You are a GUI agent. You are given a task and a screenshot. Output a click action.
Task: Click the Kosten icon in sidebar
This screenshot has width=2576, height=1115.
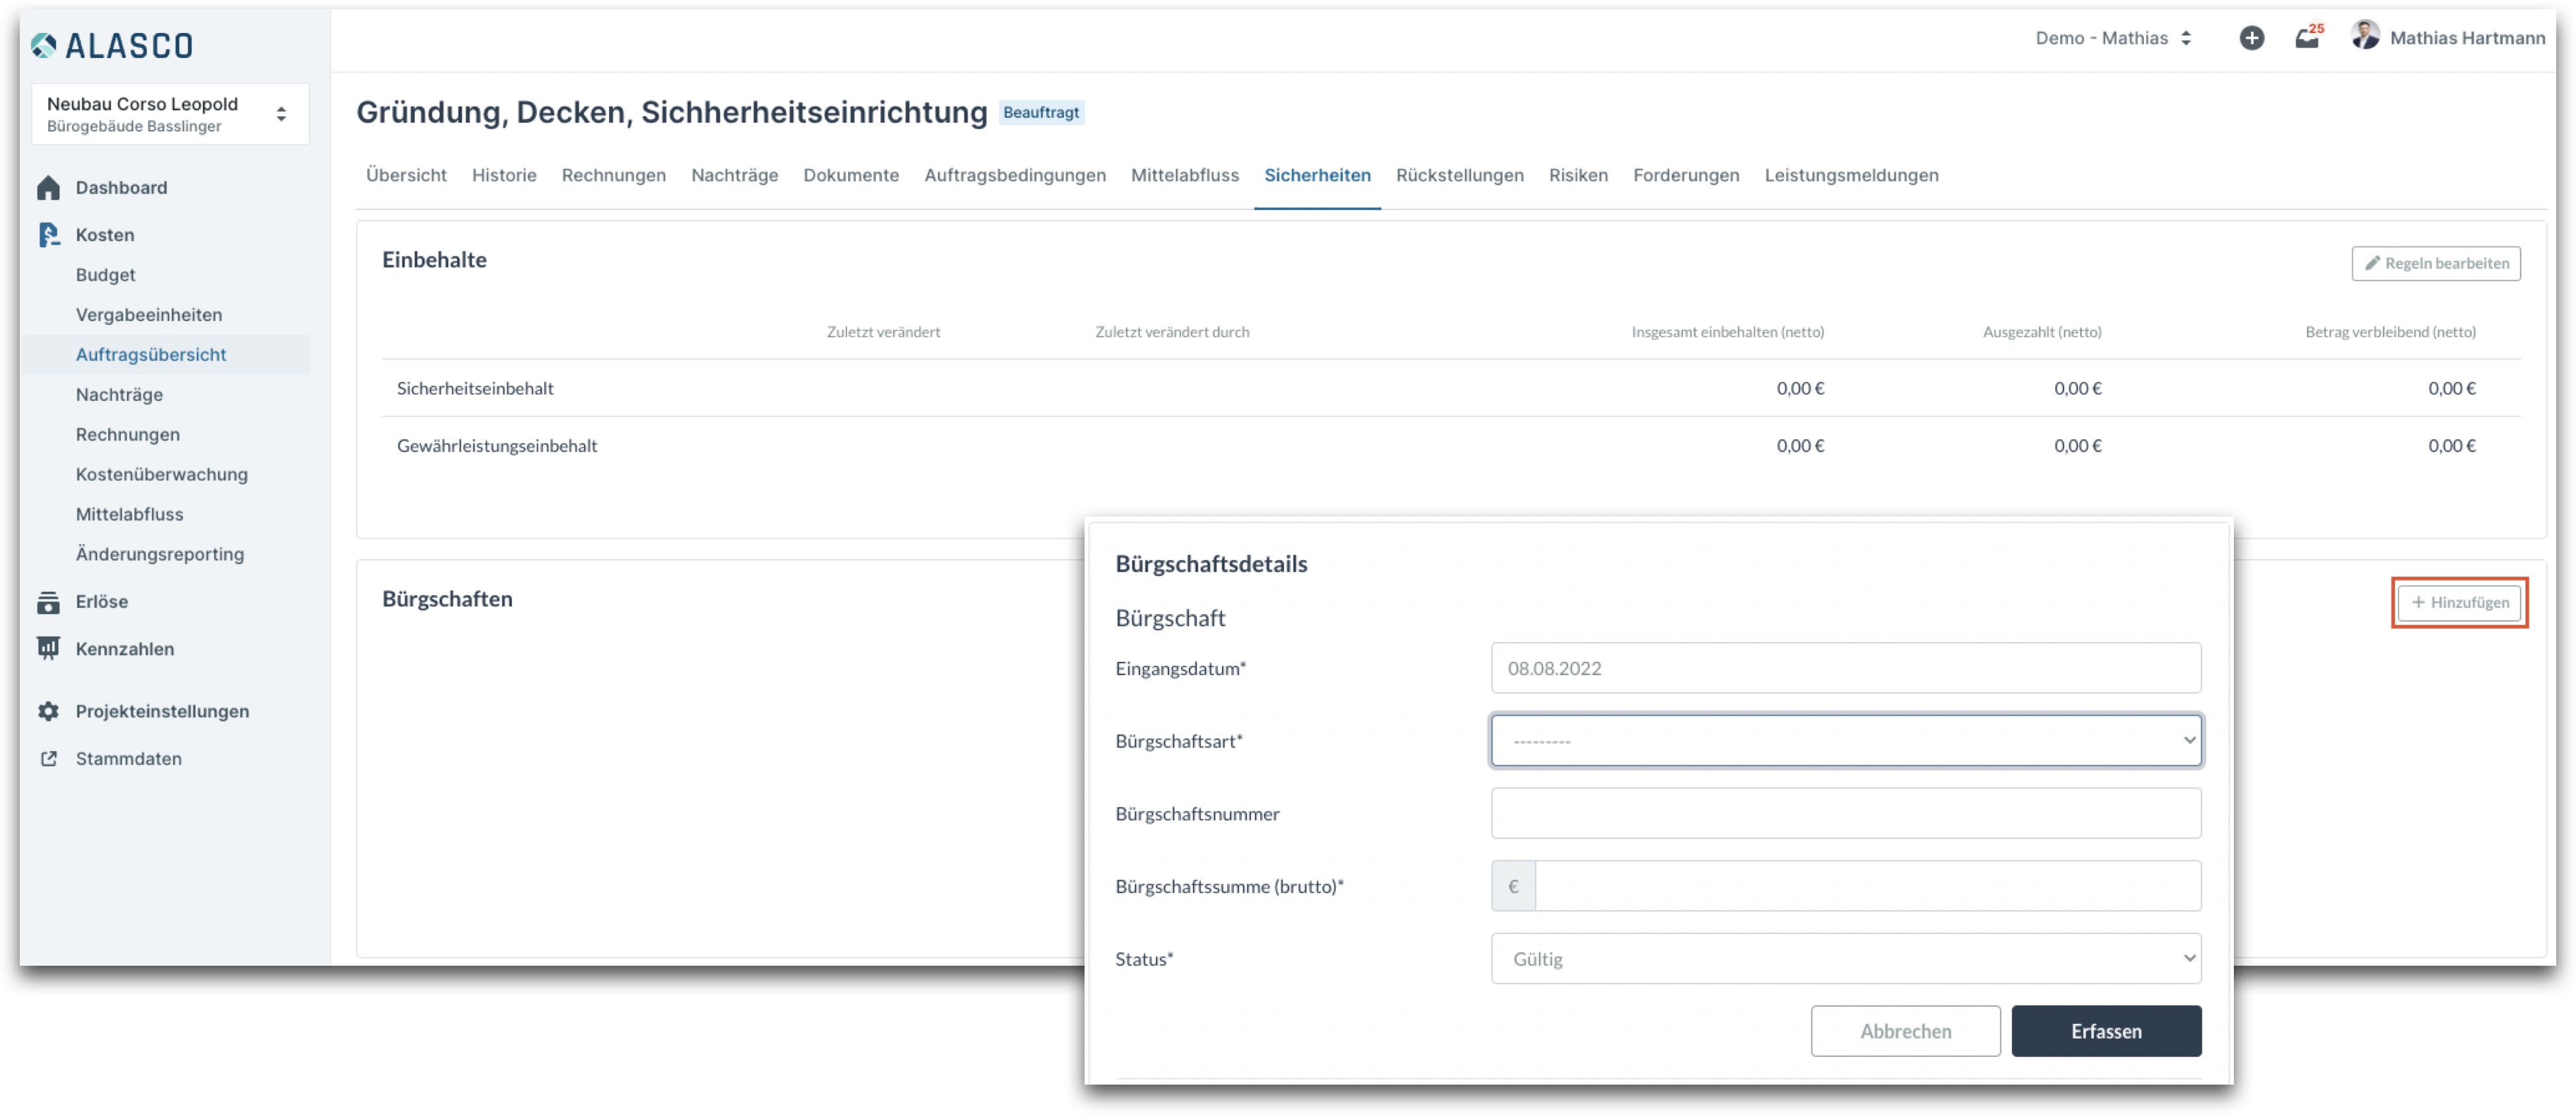coord(48,234)
